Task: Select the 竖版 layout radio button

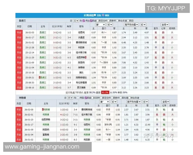Action: tap(95, 15)
